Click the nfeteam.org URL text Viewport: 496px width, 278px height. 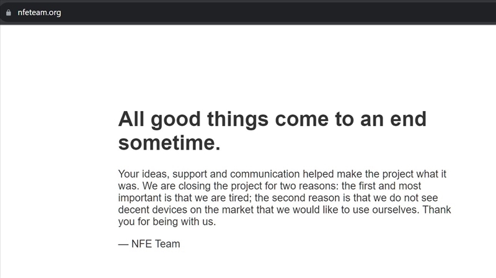point(40,12)
